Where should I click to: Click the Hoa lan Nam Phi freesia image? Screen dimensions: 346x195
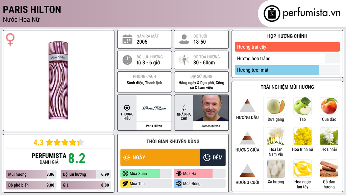pyautogui.click(x=276, y=136)
